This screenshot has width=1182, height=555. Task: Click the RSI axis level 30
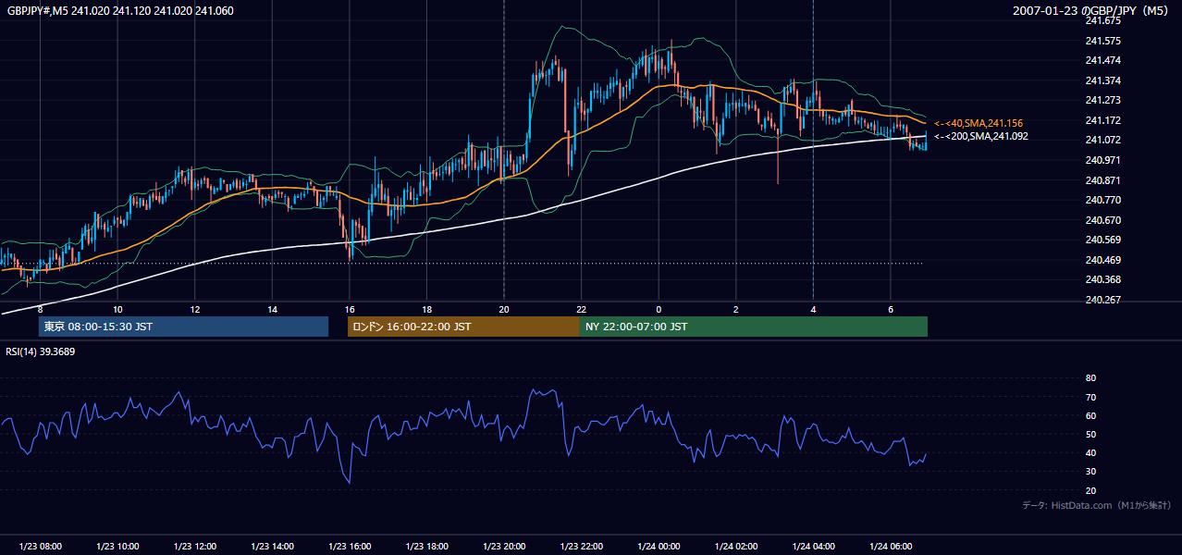click(x=1091, y=472)
